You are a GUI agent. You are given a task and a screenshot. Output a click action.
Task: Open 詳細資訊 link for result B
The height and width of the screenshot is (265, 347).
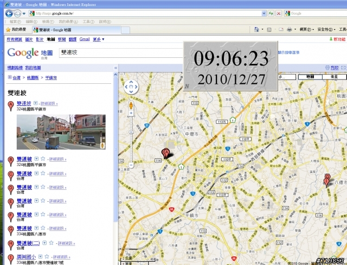(58, 159)
